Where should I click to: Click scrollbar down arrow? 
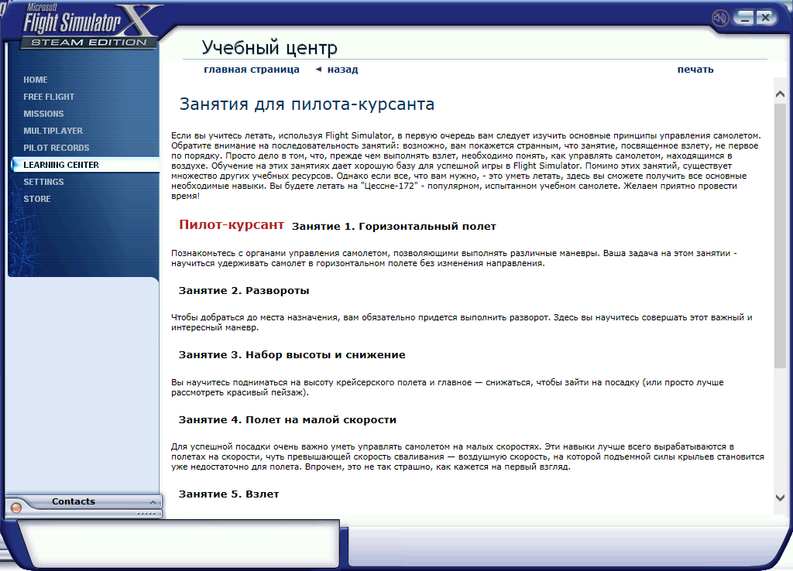click(780, 497)
